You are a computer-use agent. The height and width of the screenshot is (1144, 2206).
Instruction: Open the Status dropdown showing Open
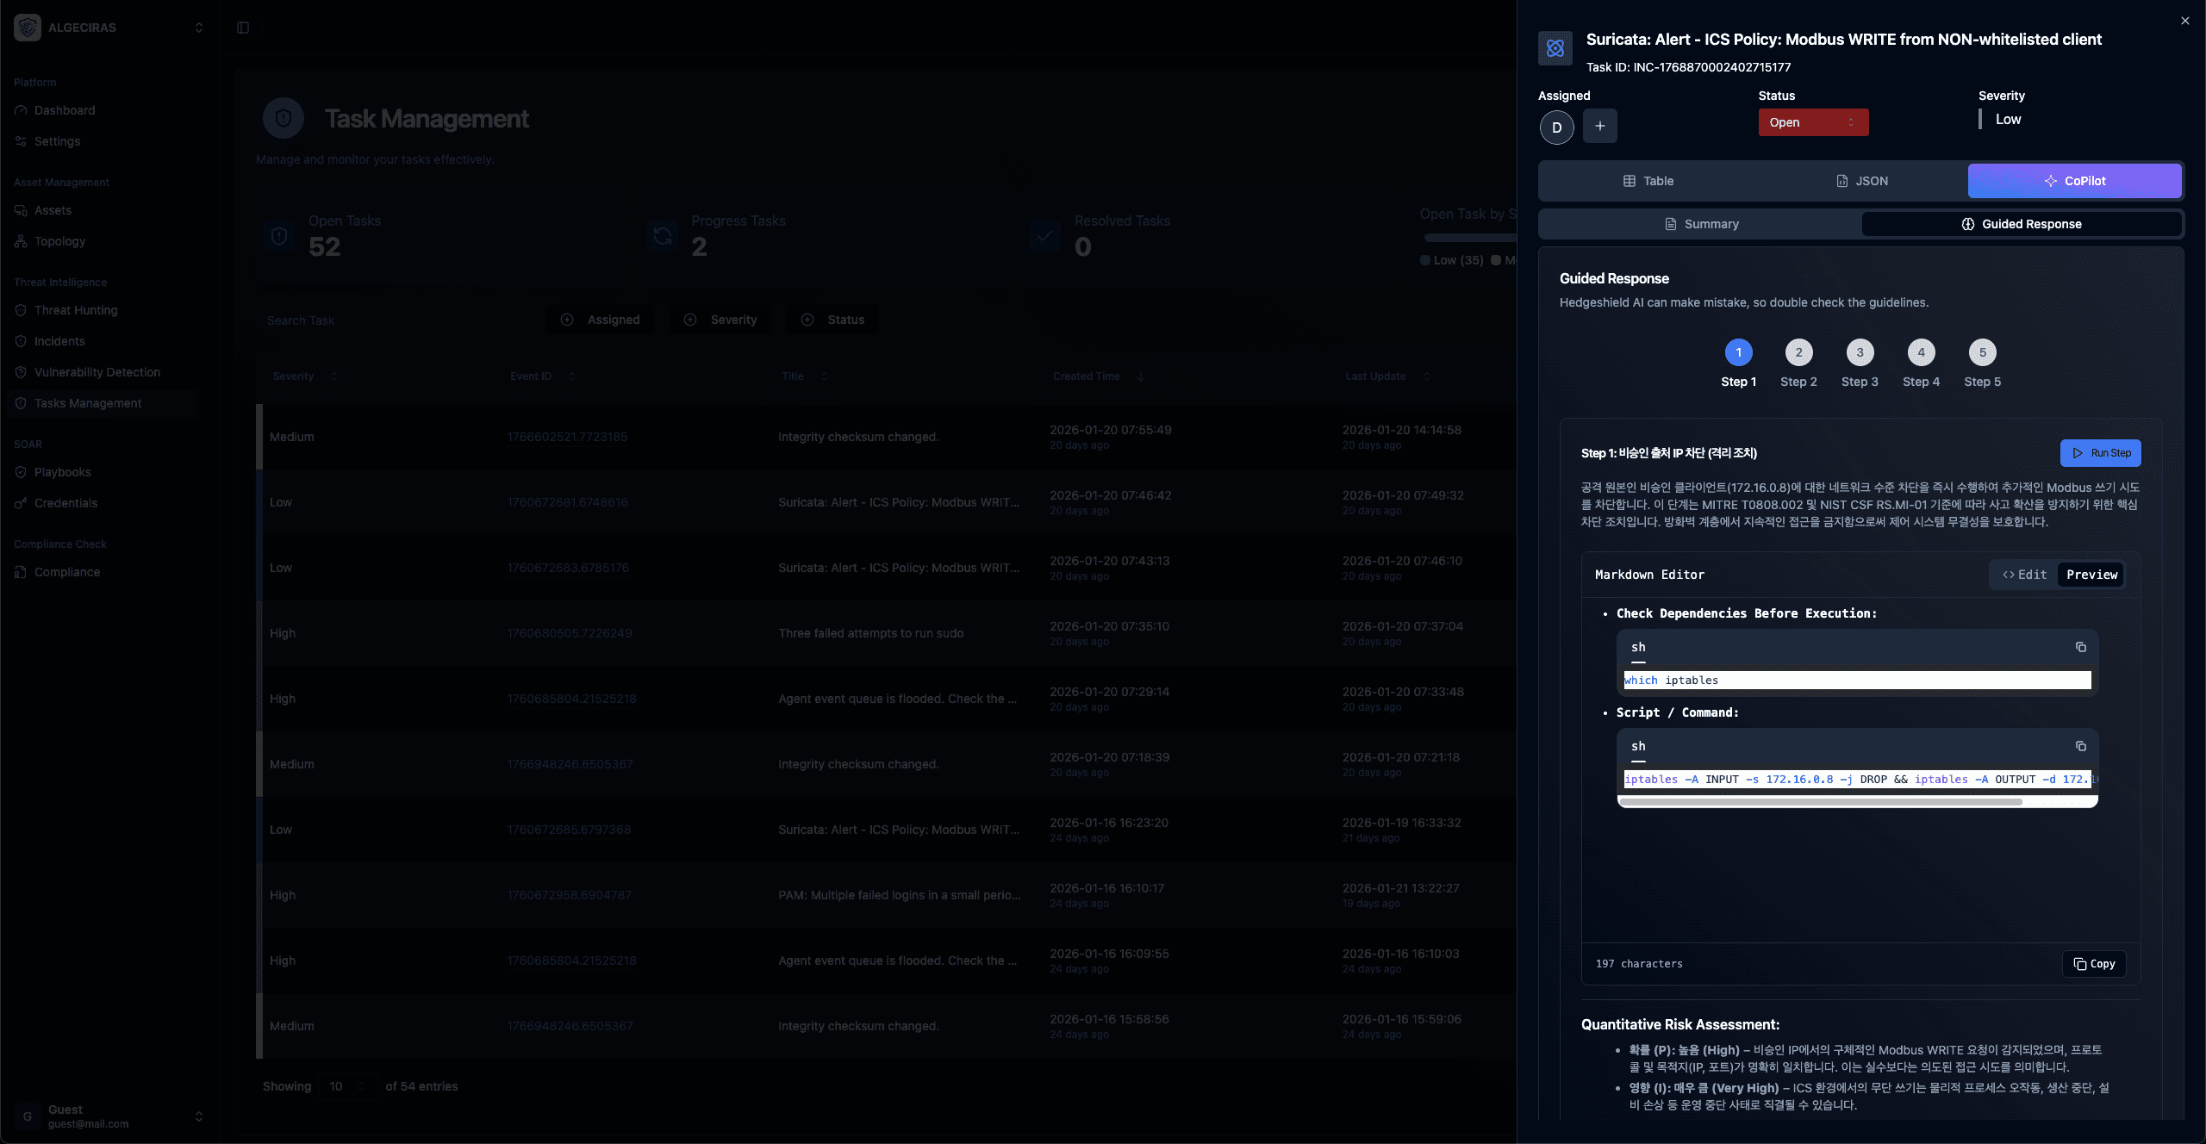(x=1813, y=122)
